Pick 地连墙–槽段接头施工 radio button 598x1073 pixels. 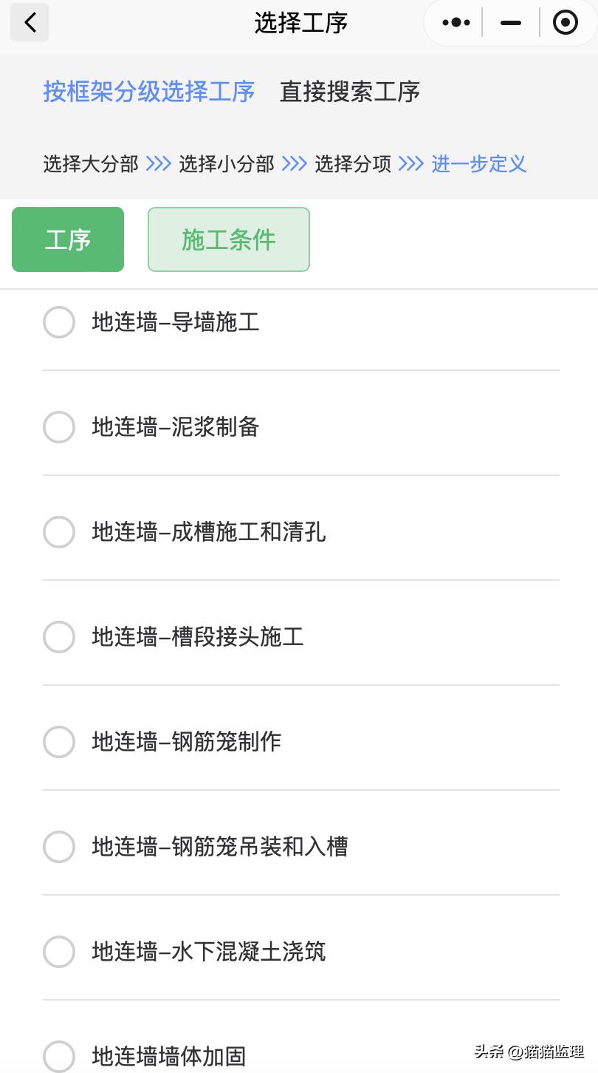coord(59,637)
